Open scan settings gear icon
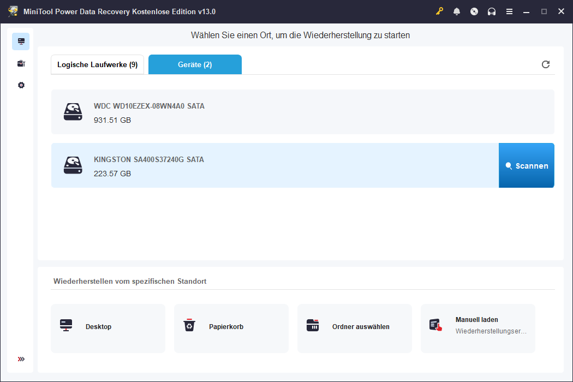Image resolution: width=573 pixels, height=382 pixels. click(21, 85)
